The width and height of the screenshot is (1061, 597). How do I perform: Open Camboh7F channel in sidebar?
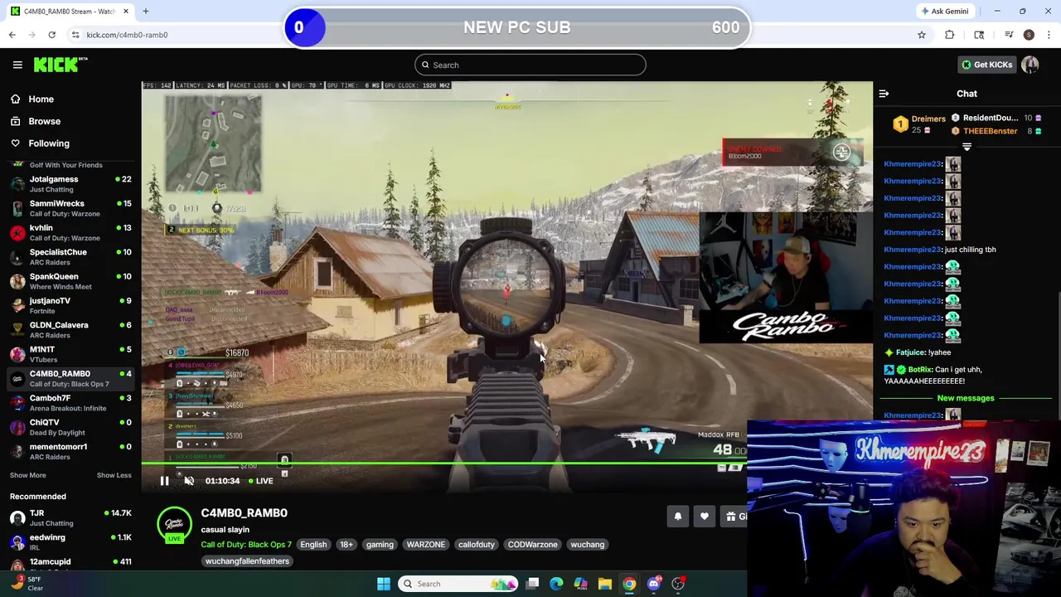70,403
